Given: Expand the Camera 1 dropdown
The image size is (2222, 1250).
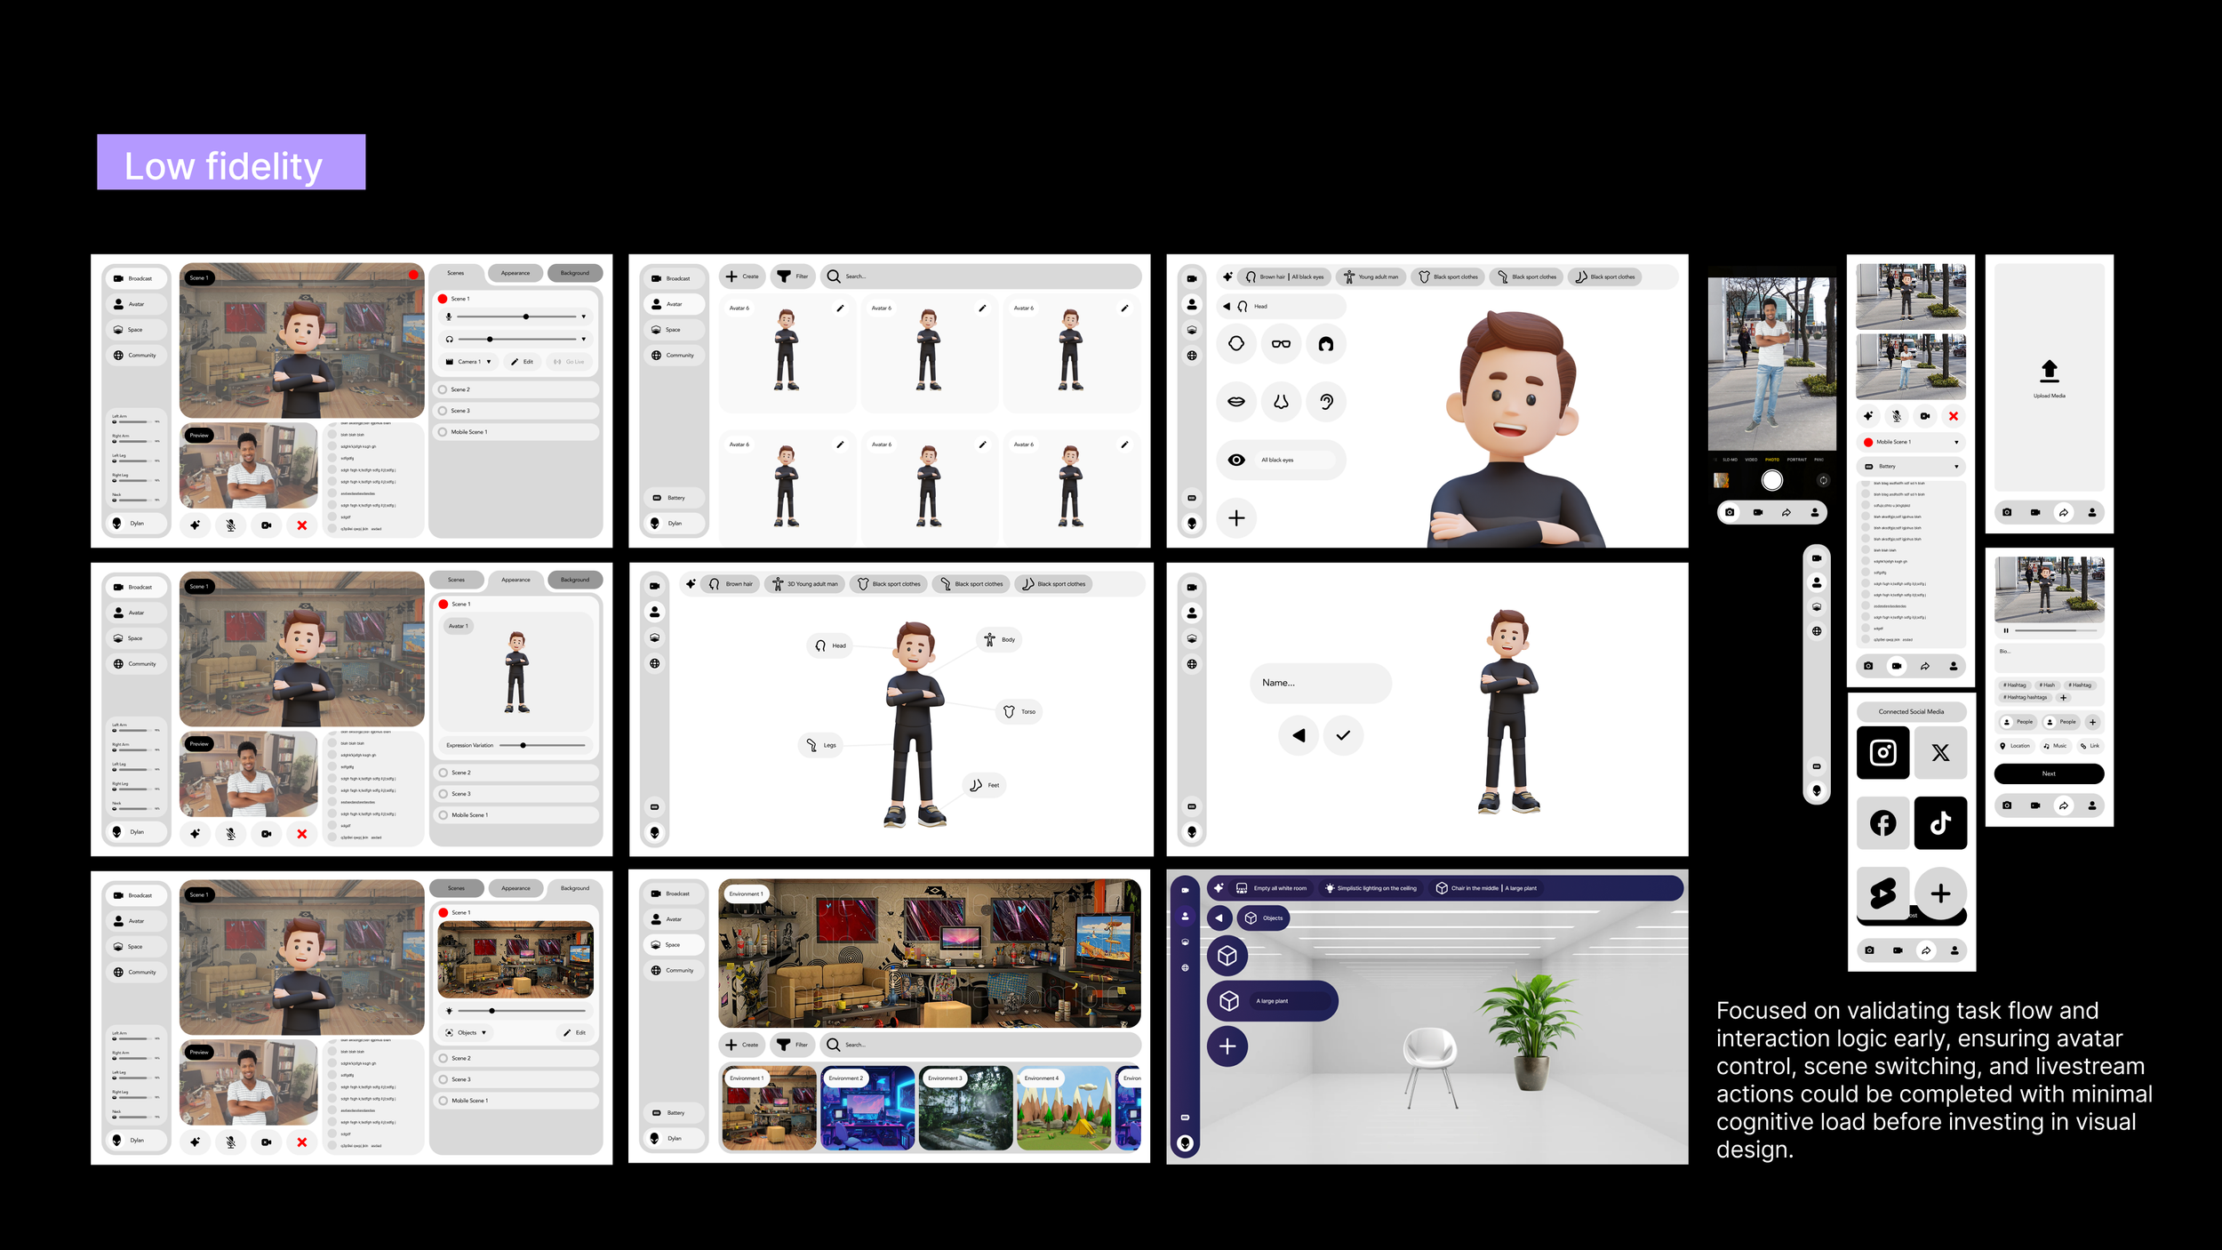Looking at the screenshot, I should pyautogui.click(x=488, y=362).
